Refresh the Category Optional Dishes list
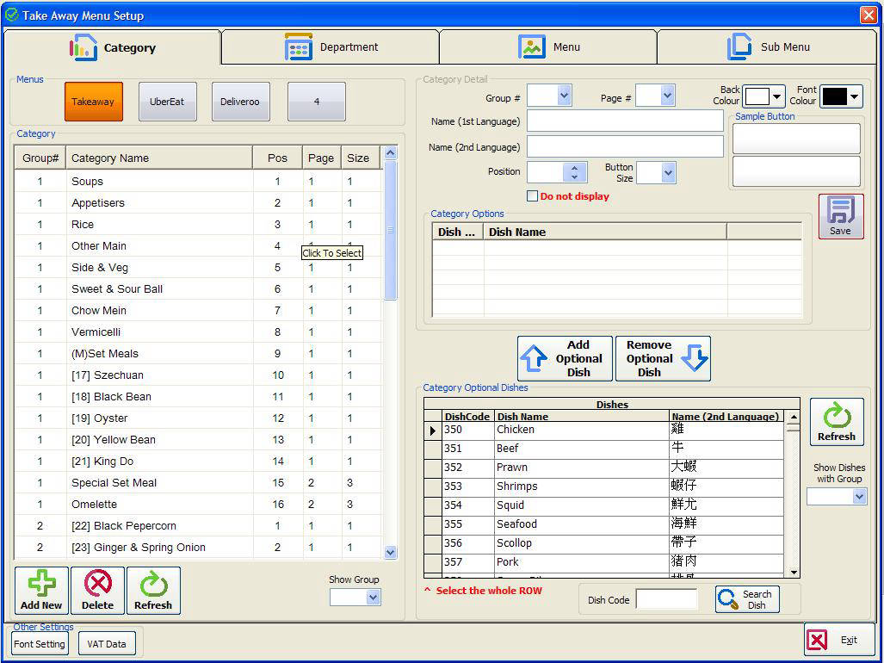 coord(836,422)
